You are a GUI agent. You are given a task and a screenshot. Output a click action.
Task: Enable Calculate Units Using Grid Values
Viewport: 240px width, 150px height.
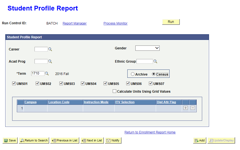(114, 91)
